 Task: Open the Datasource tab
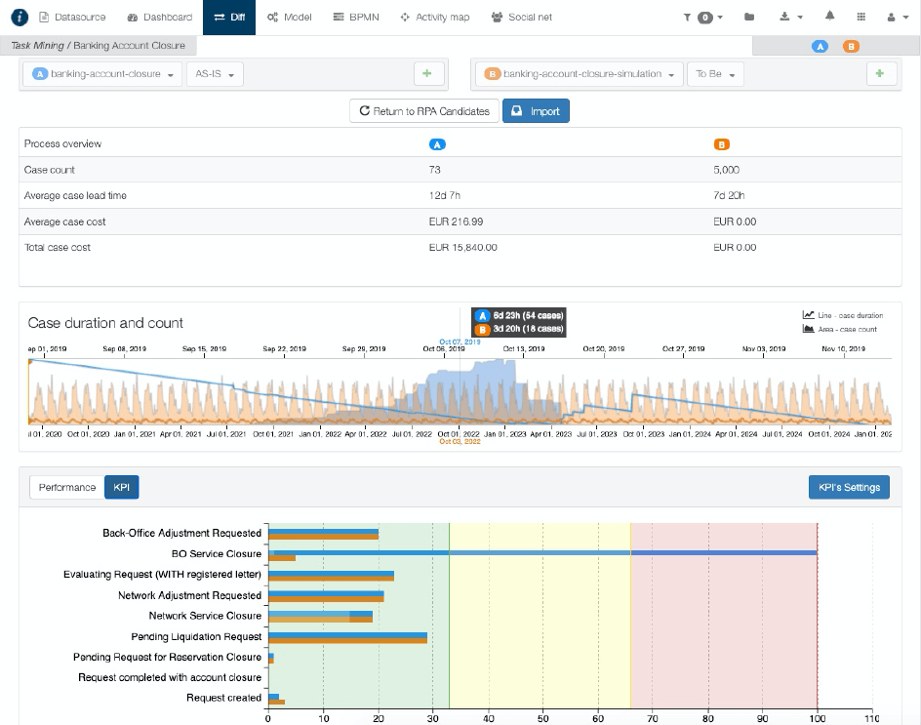coord(72,17)
